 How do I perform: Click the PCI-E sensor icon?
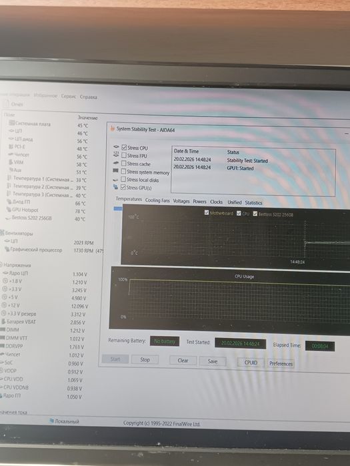(x=11, y=146)
